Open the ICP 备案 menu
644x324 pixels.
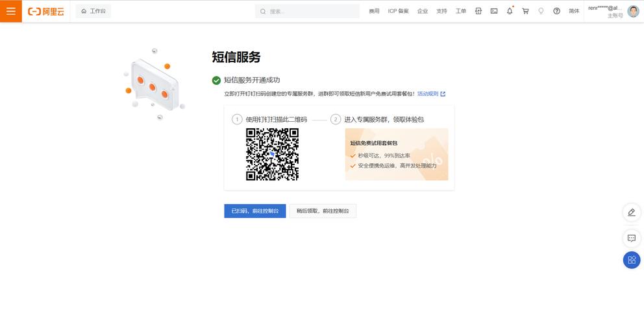click(398, 11)
